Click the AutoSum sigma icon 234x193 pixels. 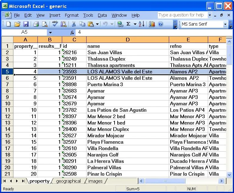tap(128, 24)
